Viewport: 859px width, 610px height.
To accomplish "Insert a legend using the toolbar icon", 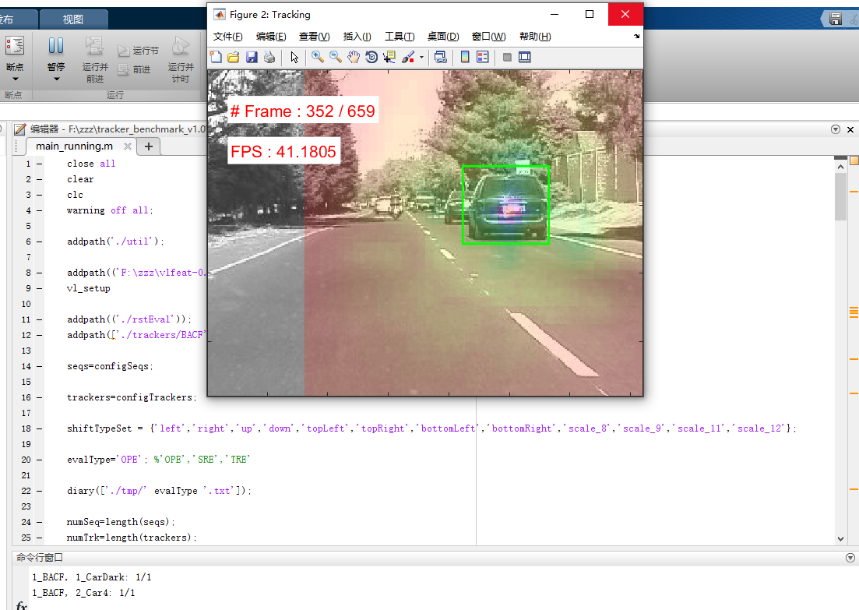I will point(482,57).
